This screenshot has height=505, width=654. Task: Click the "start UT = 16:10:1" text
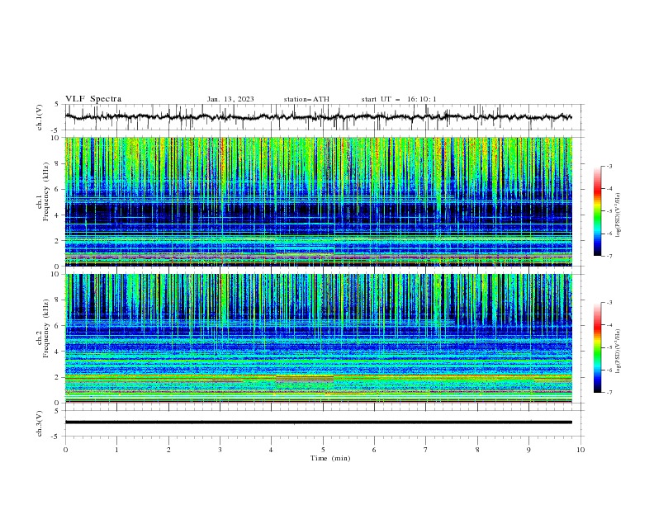399,99
